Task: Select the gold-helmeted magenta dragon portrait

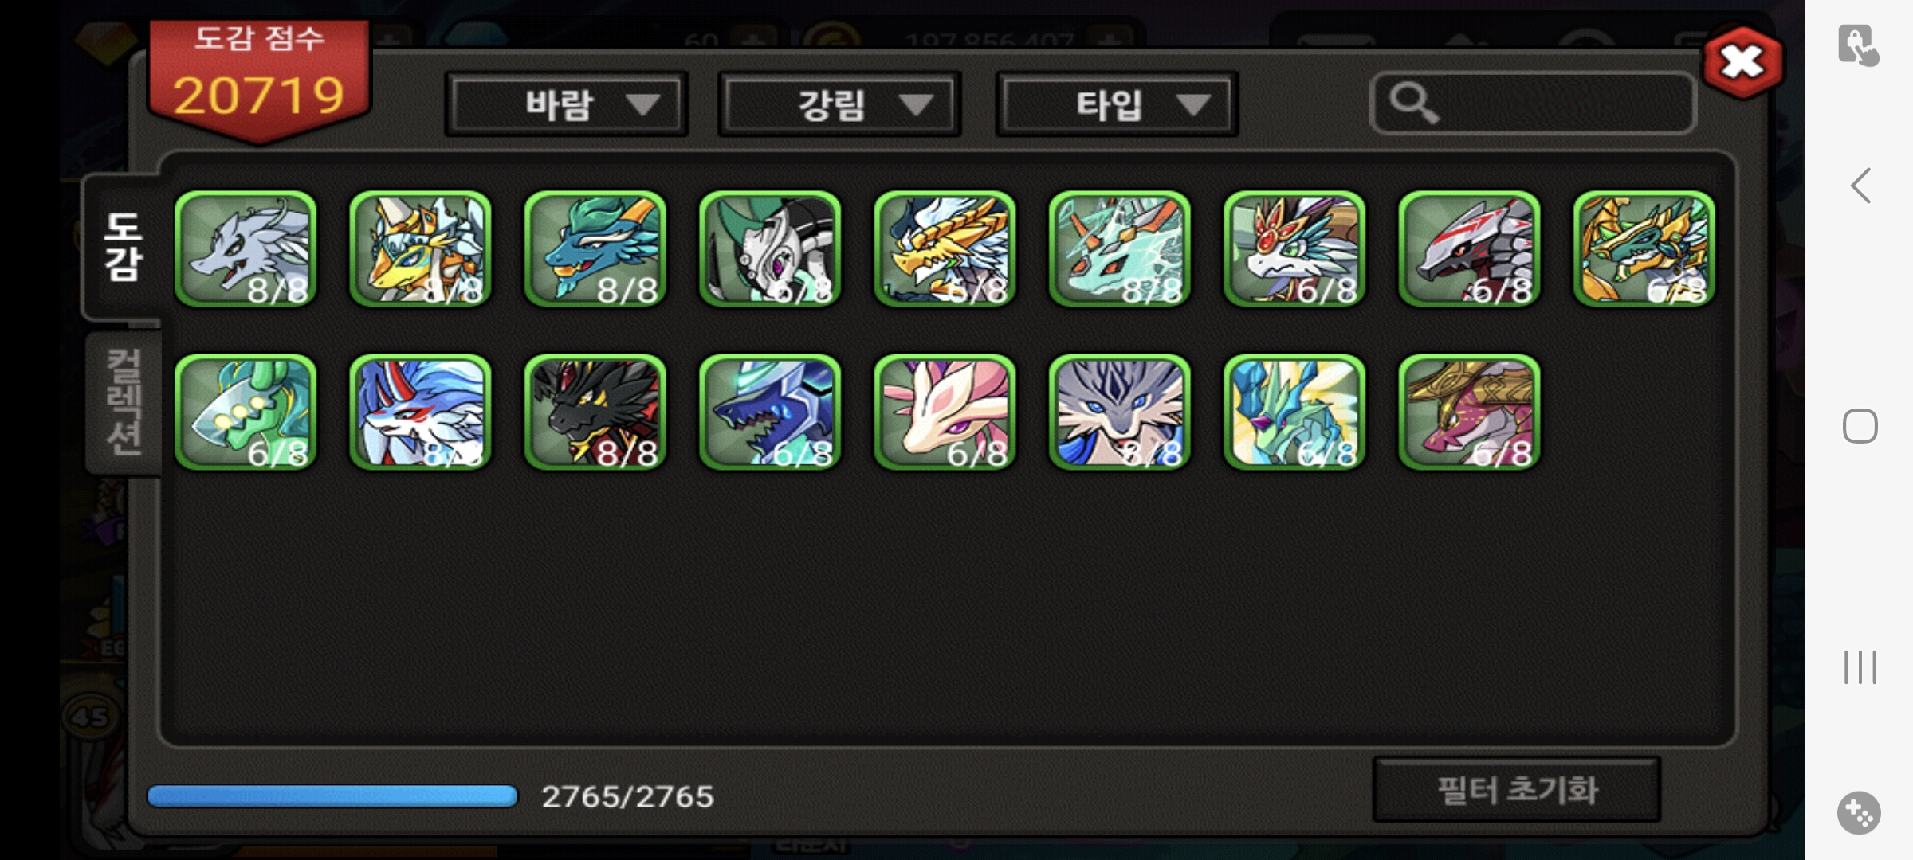Action: [x=1470, y=412]
